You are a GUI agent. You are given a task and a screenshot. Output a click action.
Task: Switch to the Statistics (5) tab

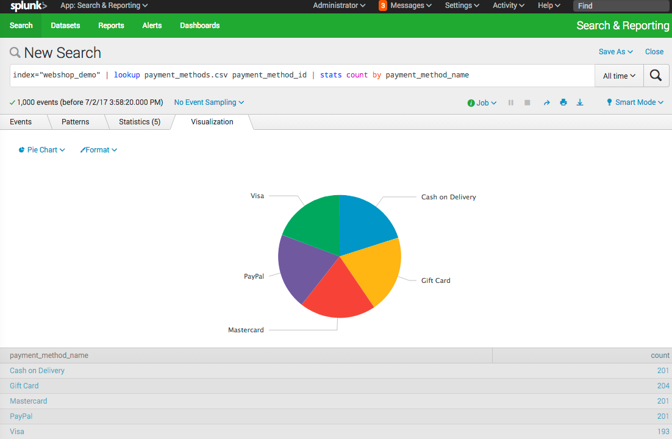(x=139, y=122)
